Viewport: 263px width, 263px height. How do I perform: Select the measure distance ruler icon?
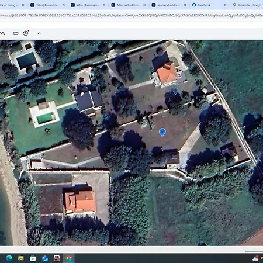tap(16, 33)
